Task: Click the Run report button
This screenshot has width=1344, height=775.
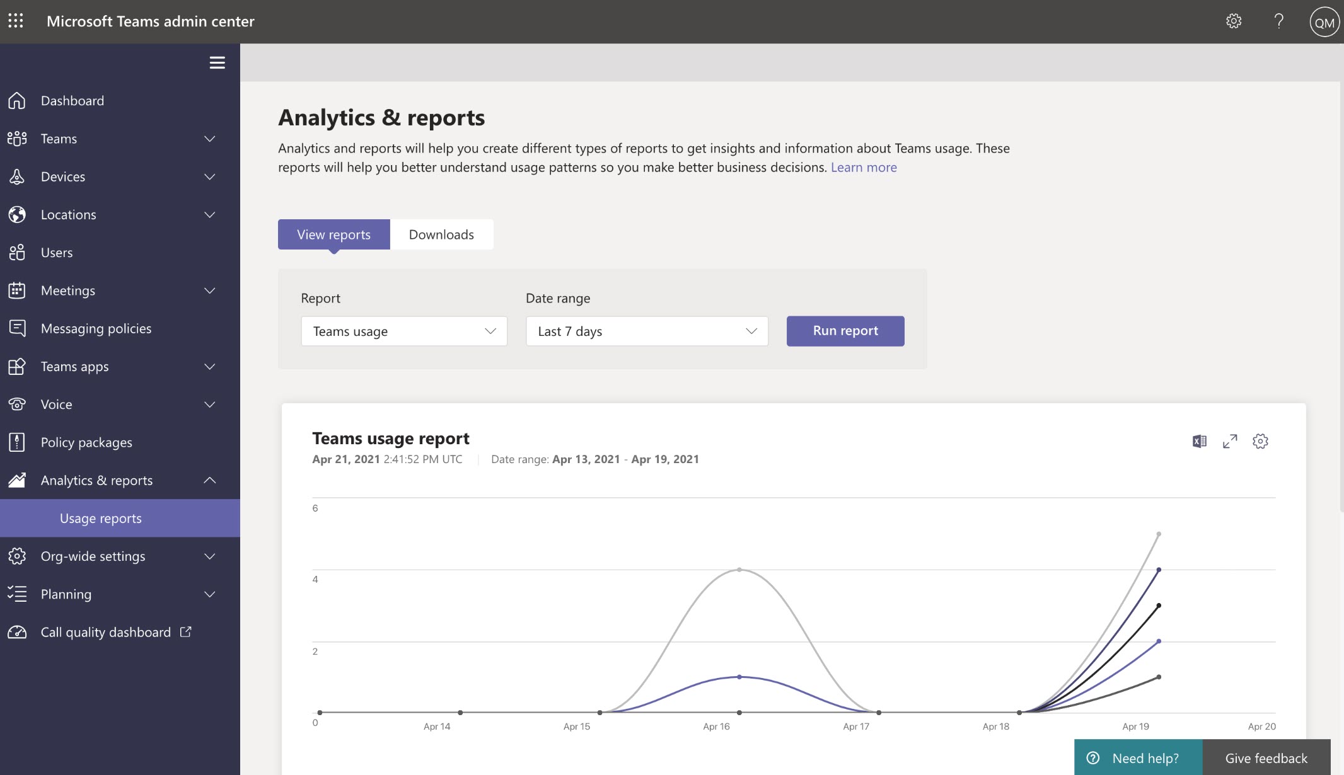Action: pos(845,330)
